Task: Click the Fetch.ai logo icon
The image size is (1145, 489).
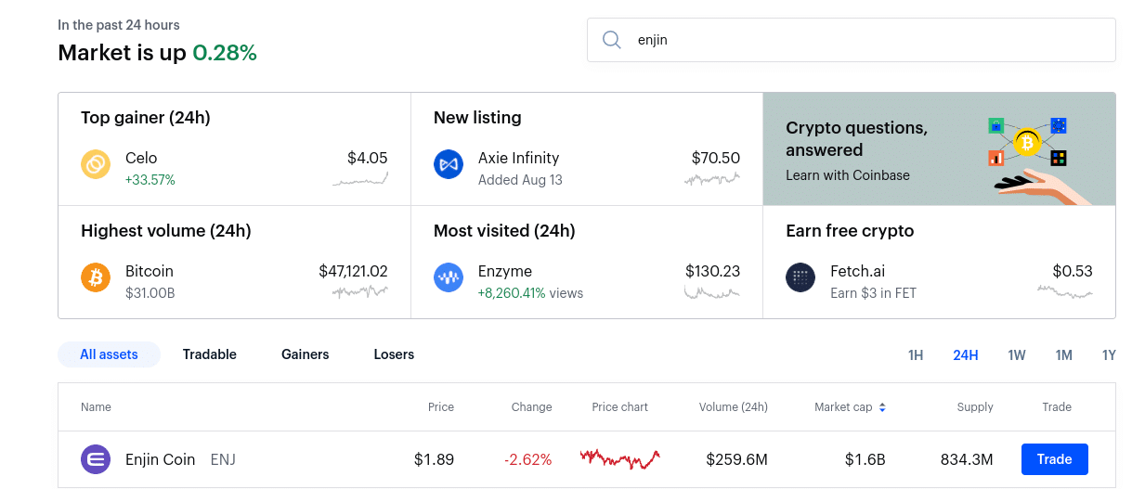Action: pyautogui.click(x=800, y=278)
